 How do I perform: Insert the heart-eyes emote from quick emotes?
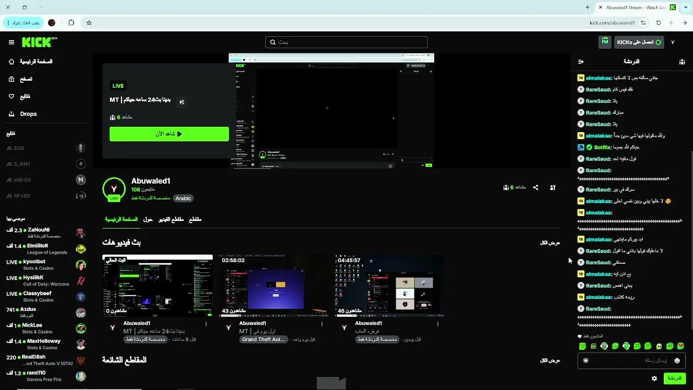(681, 346)
